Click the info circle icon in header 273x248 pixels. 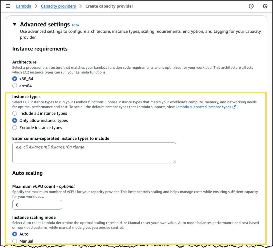251,6
